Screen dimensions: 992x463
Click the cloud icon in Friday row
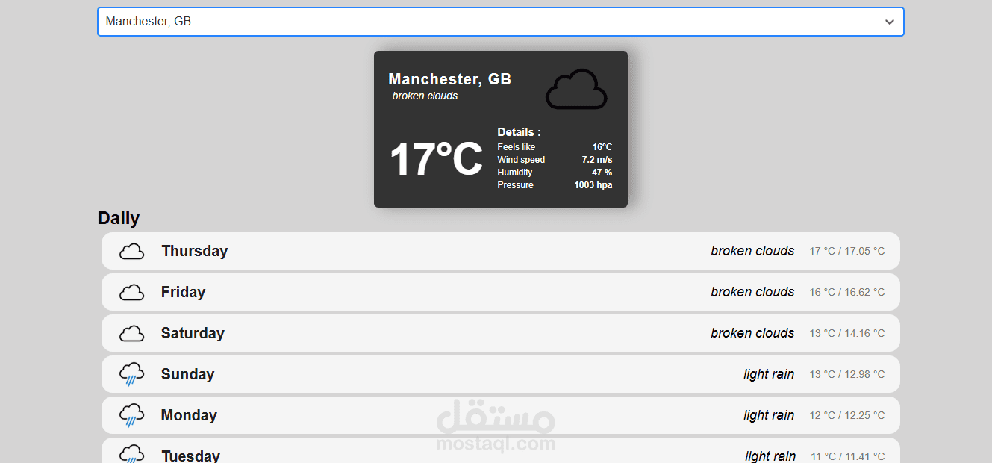131,293
